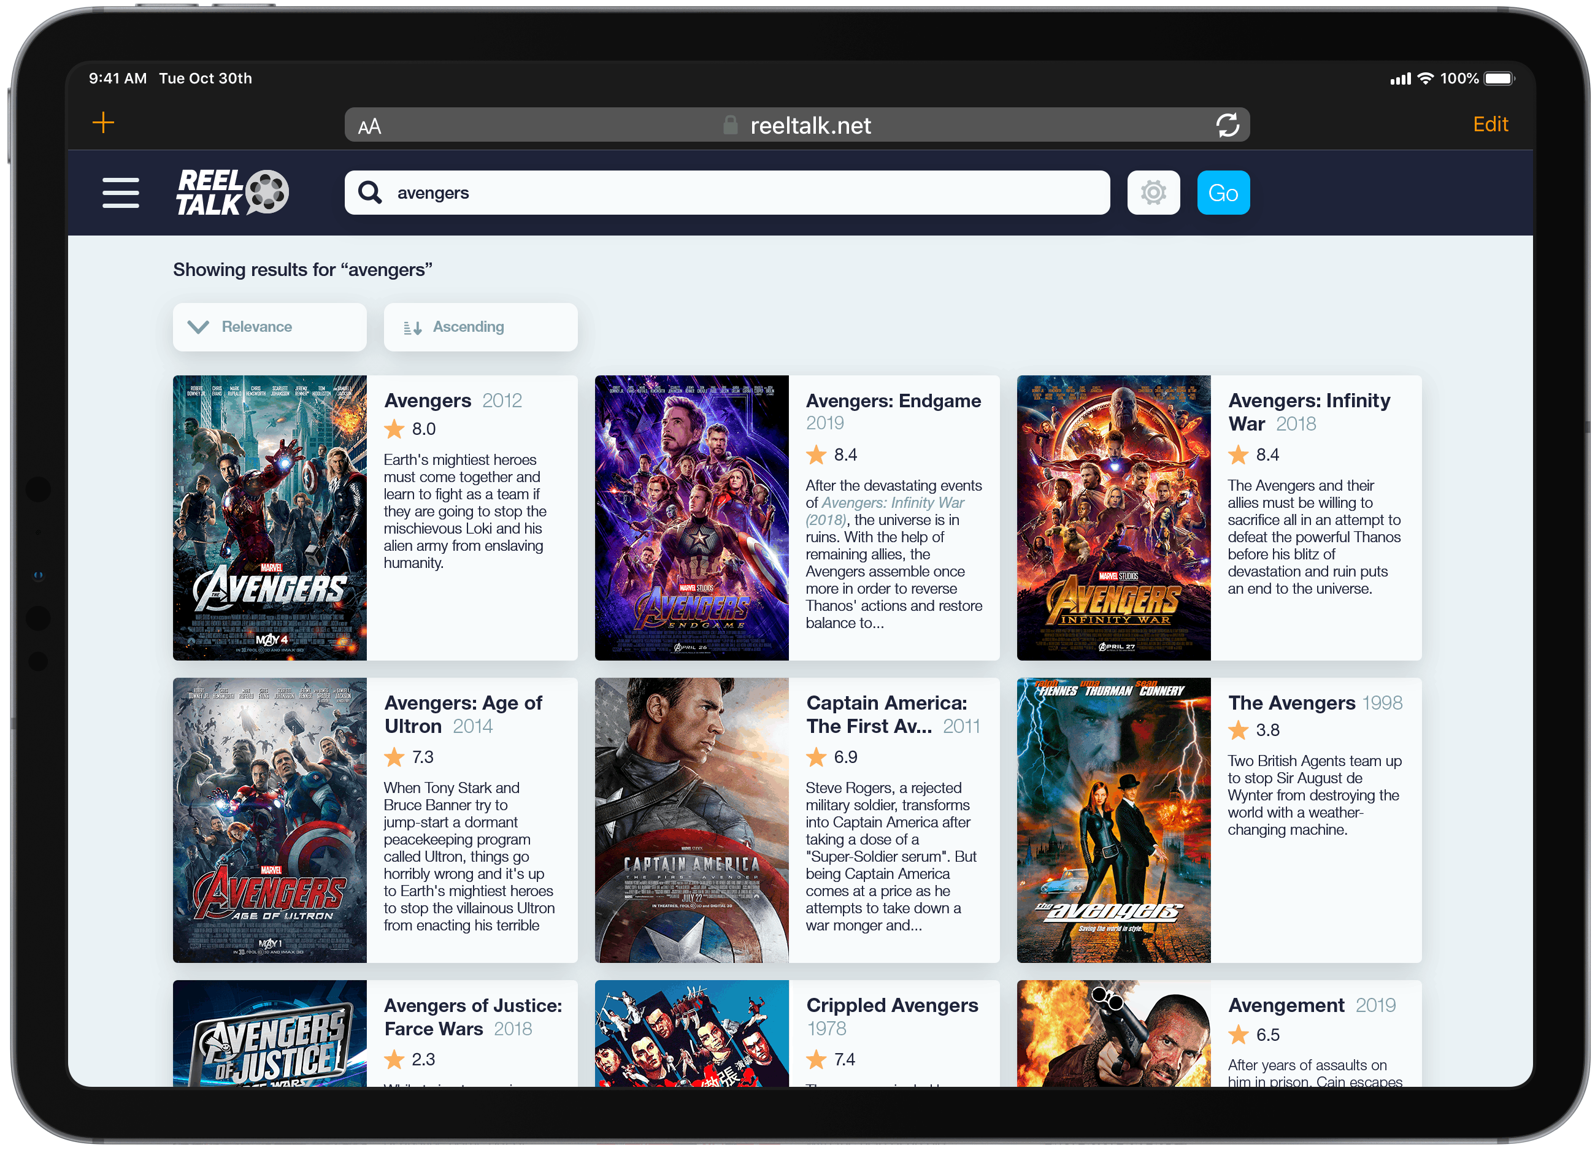Open the hamburger menu

[x=120, y=193]
